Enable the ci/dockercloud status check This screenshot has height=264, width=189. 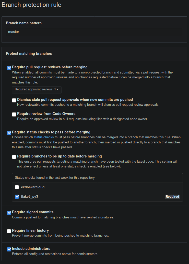[x=17, y=187]
